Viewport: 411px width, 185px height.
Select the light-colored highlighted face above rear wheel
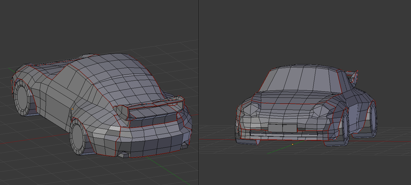pyautogui.click(x=114, y=128)
